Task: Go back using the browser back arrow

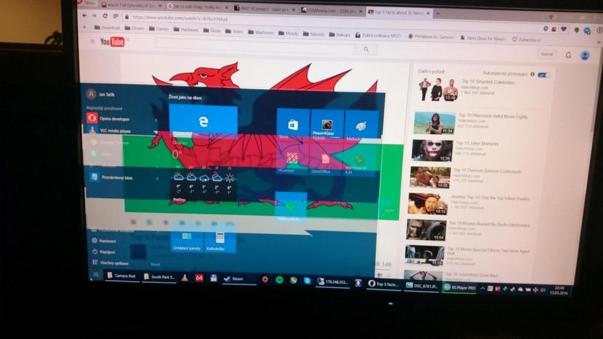Action: 84,16
